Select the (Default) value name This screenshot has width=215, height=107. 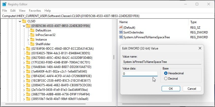[x=129, y=28]
